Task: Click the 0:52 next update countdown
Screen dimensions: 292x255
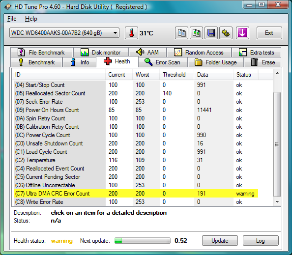Action: (x=181, y=241)
